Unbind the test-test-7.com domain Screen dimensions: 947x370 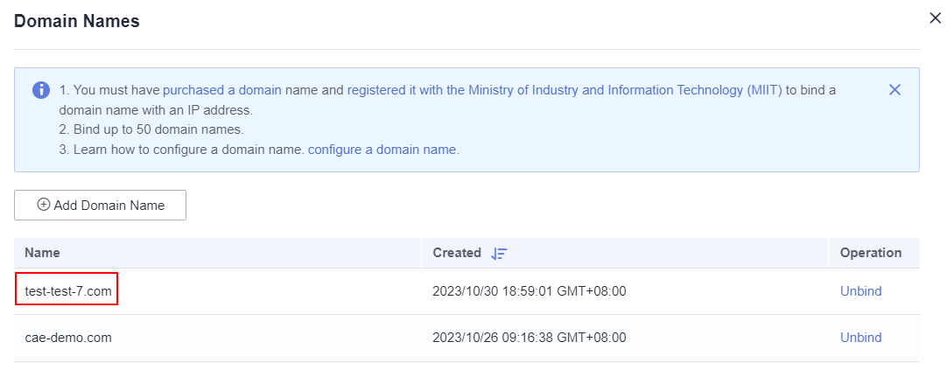[x=860, y=291]
